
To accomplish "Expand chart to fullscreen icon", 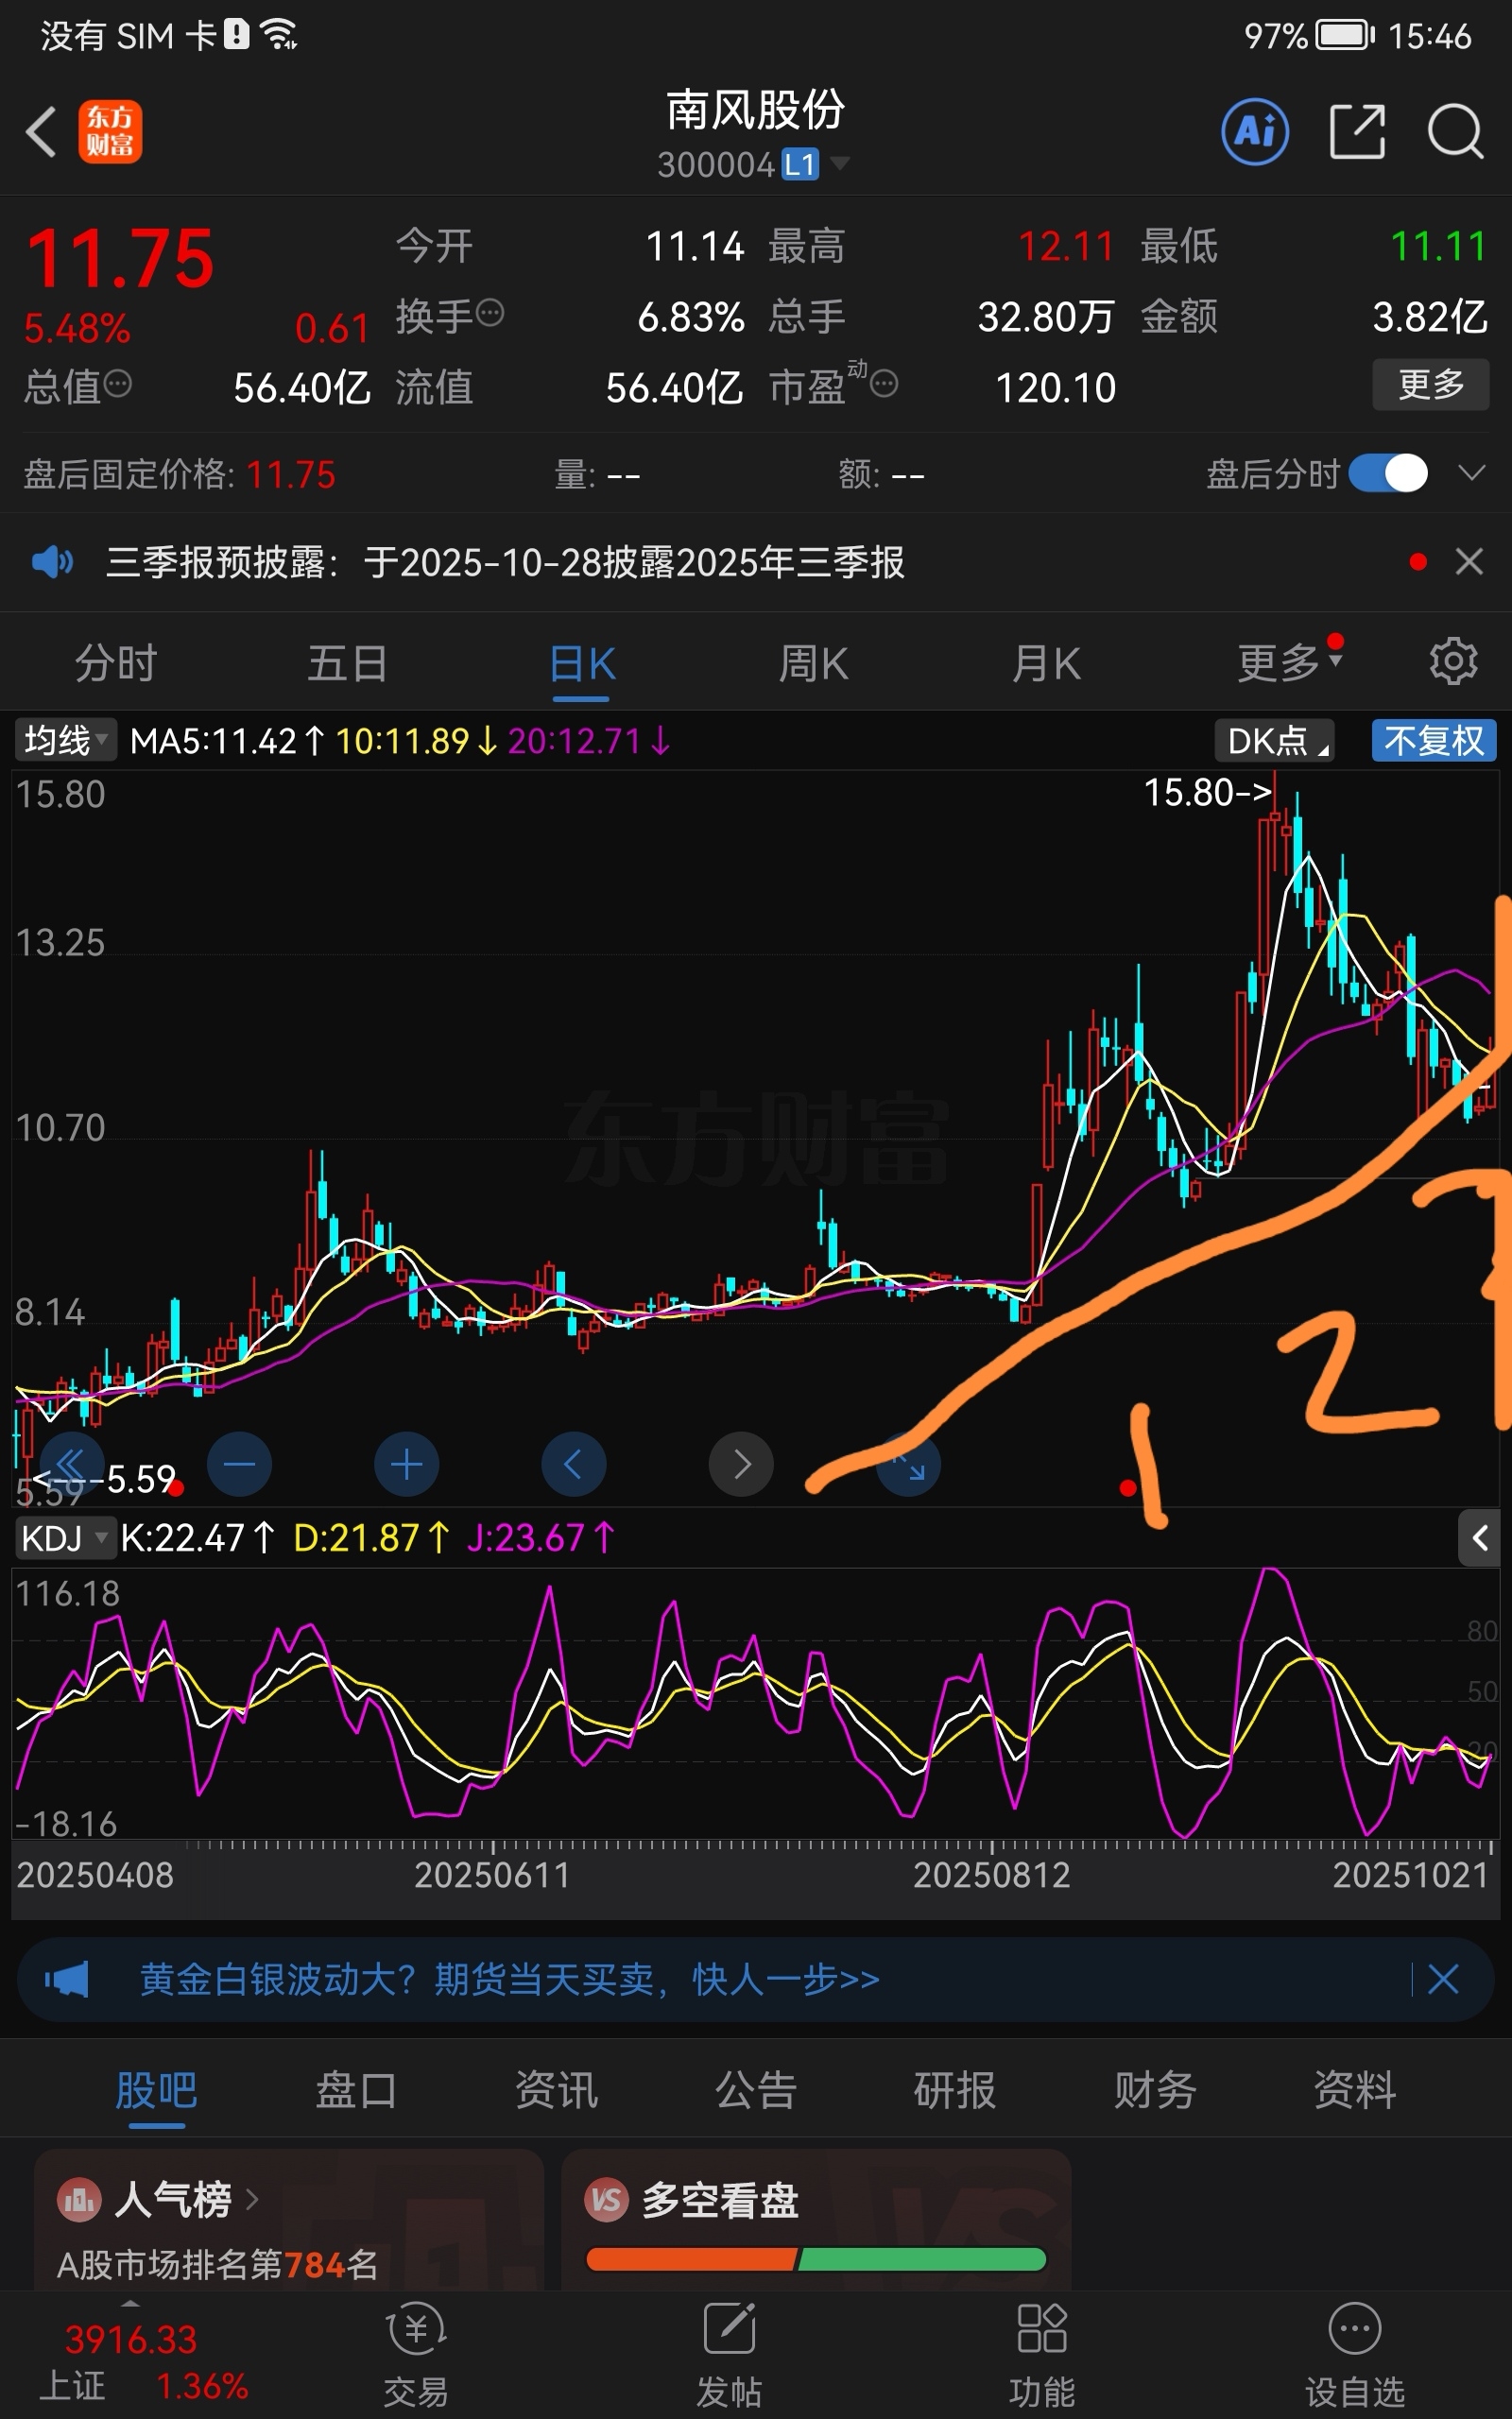I will (x=908, y=1465).
